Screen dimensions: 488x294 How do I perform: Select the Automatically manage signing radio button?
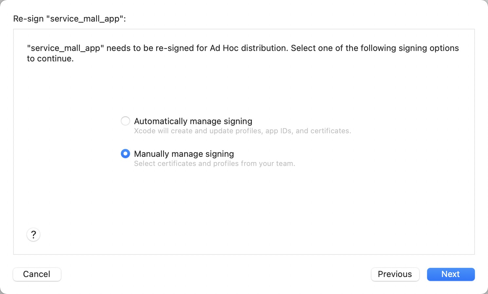pos(125,121)
